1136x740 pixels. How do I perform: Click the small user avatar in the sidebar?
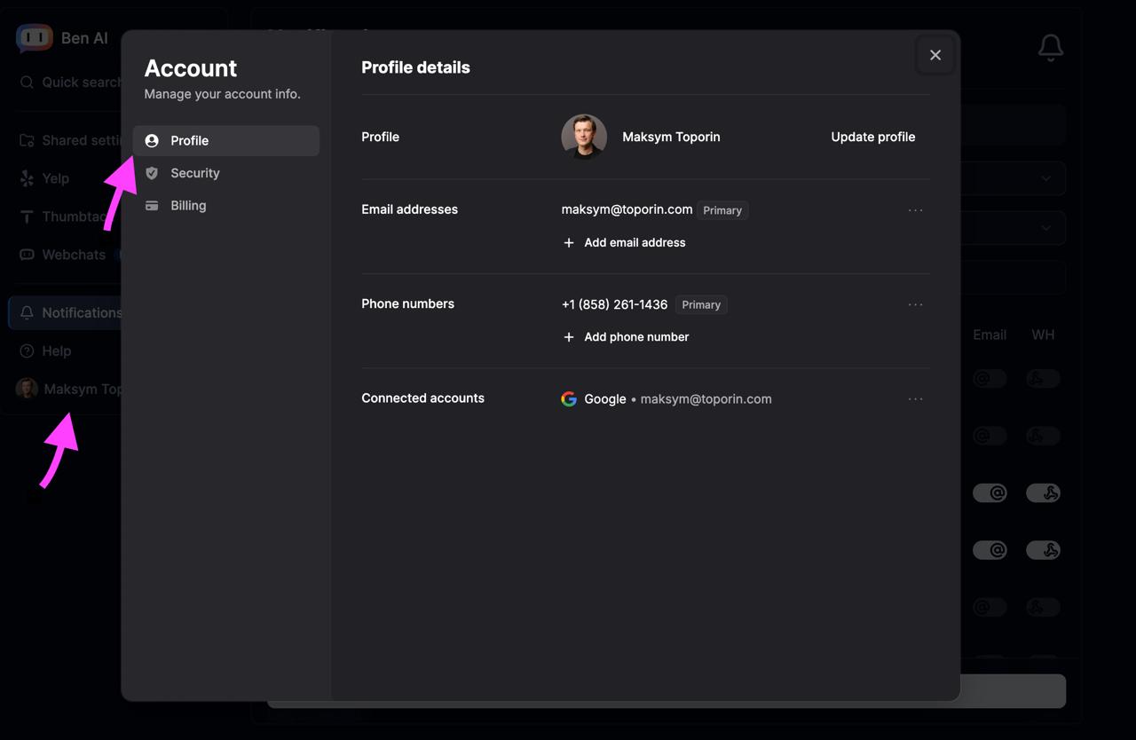(x=27, y=389)
